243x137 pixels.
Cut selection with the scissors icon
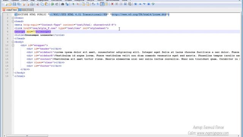click(38, 4)
